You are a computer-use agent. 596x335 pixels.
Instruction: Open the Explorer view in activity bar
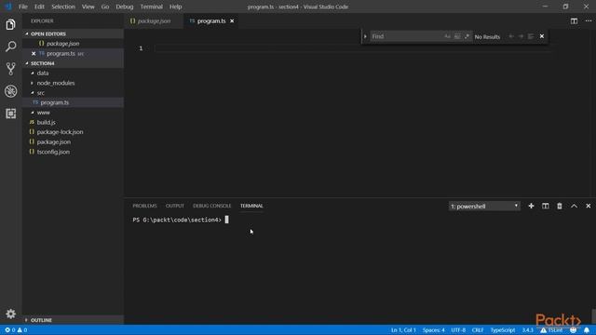[10, 25]
